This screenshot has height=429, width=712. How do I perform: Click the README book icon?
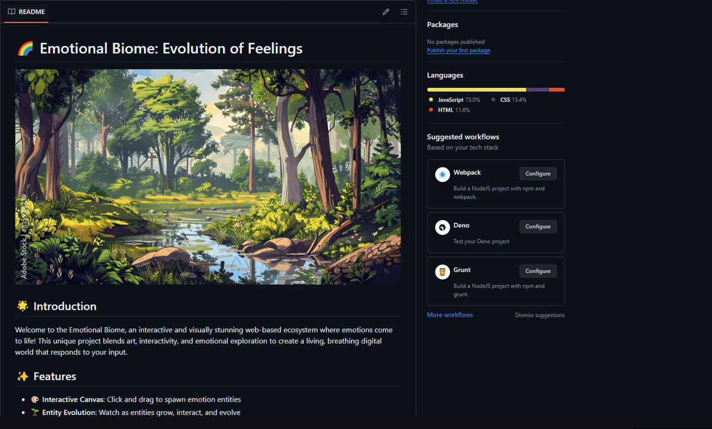(x=12, y=12)
